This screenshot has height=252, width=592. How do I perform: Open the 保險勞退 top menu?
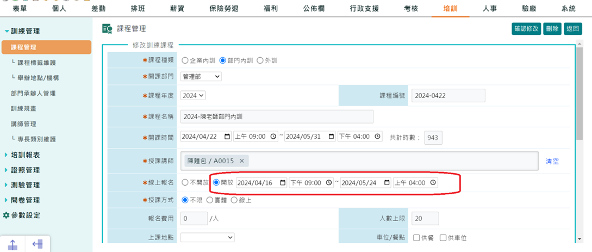[x=224, y=8]
